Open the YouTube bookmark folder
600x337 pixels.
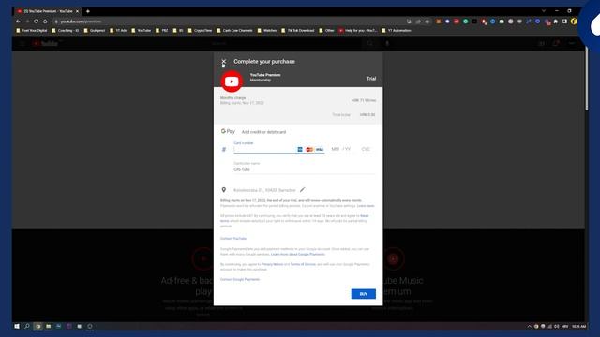point(142,30)
